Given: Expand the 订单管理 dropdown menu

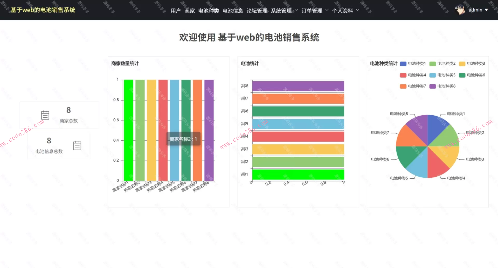Looking at the screenshot, I should tap(315, 11).
